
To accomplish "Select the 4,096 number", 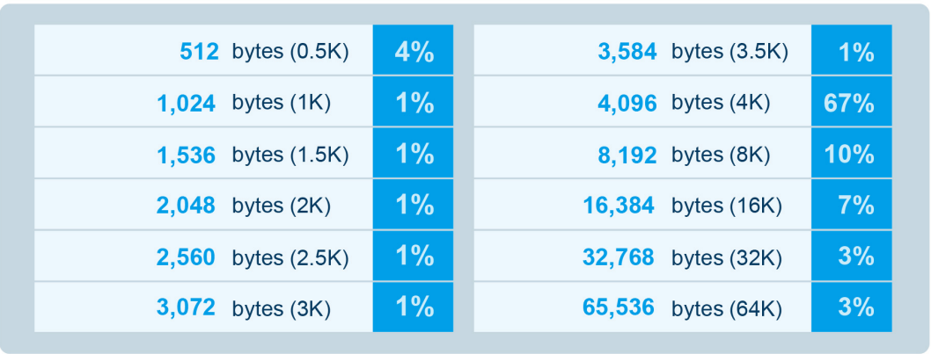I will tap(627, 103).
